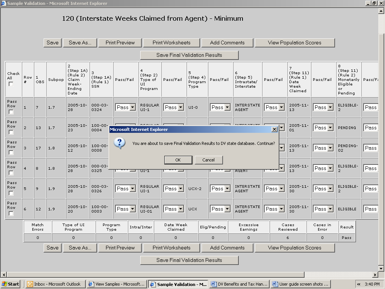Click the horizontal scrollbar right arrow
The image size is (385, 289).
click(375, 275)
